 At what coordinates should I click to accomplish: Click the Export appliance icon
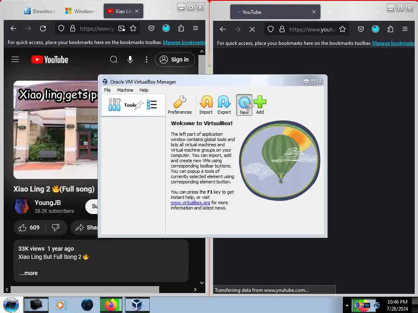coord(224,105)
